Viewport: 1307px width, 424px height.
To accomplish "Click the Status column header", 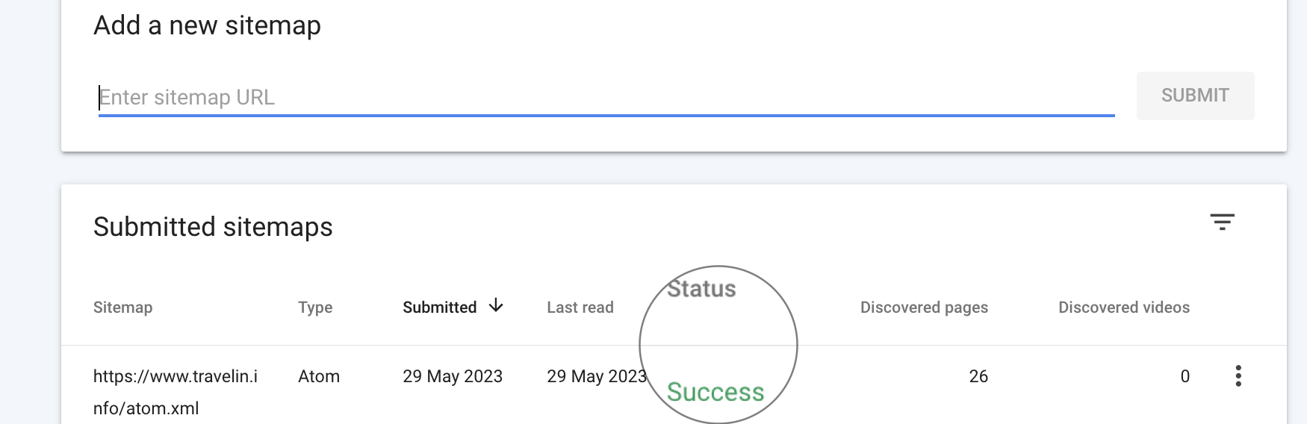I will [701, 290].
